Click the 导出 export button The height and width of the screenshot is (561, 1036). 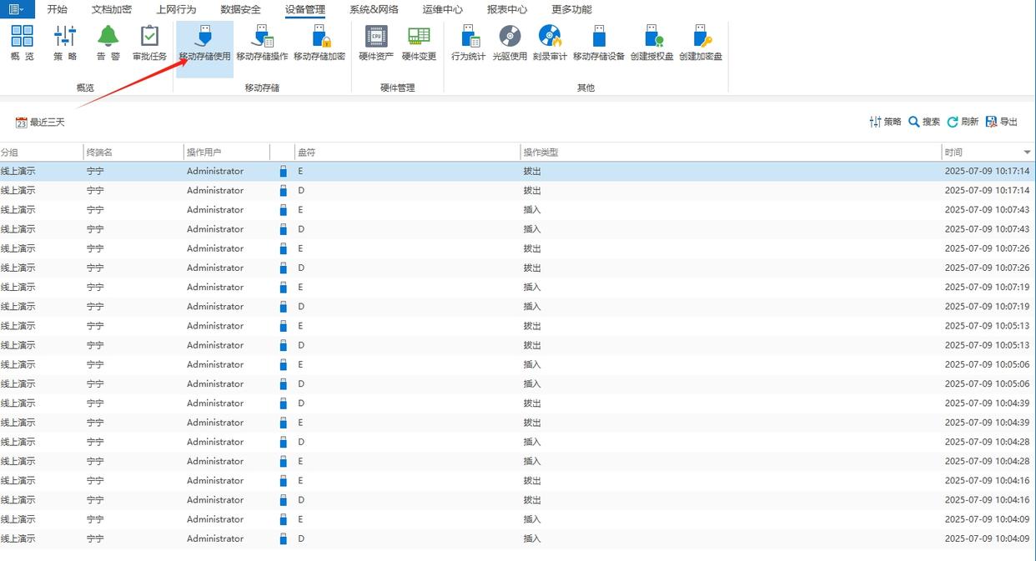[1002, 122]
